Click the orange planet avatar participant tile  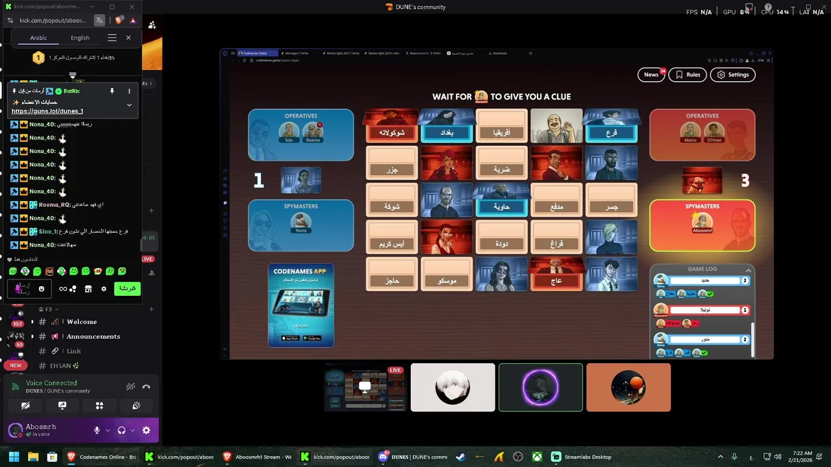(x=628, y=387)
